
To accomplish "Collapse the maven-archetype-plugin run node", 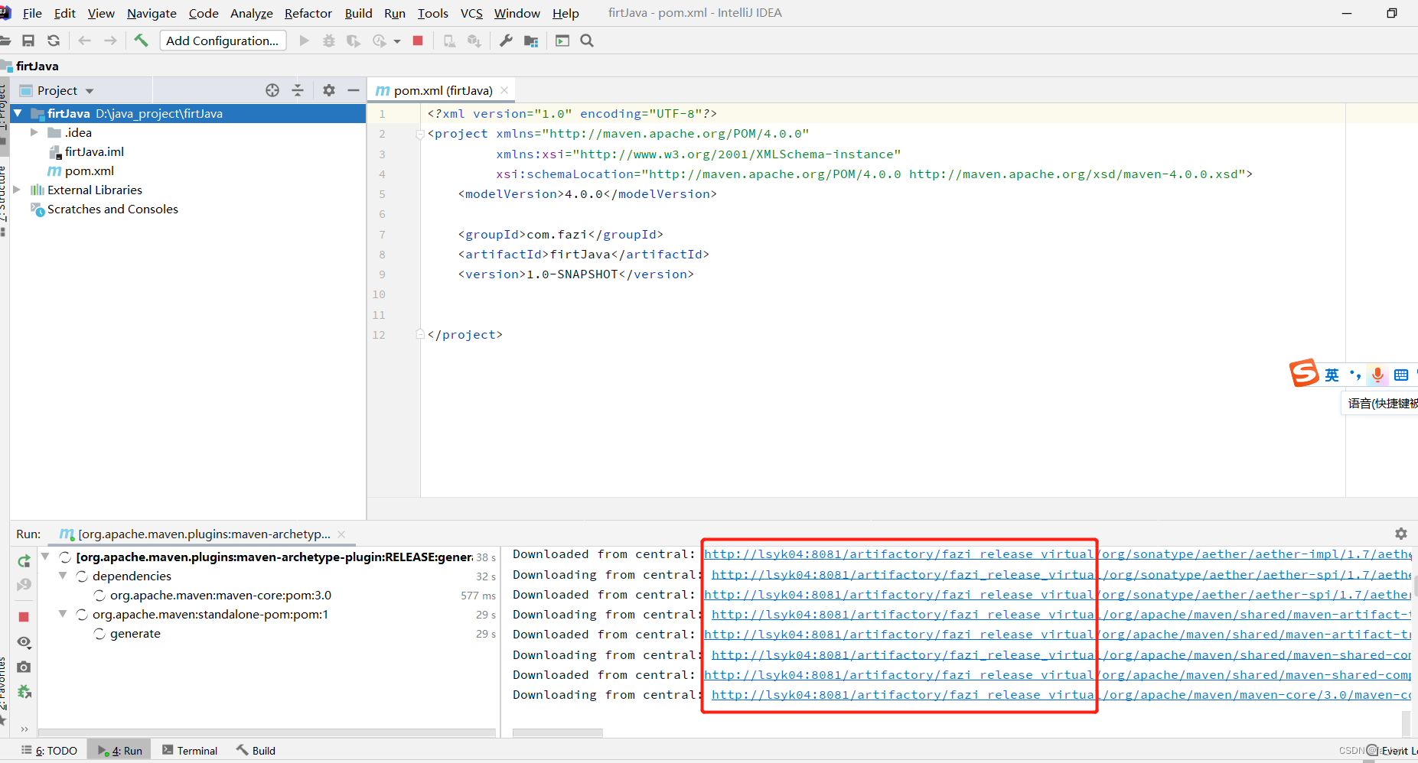I will pyautogui.click(x=45, y=557).
